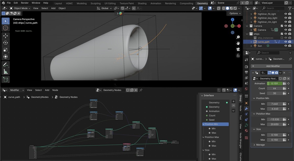Toggle visibility of the Sun object
Image resolution: width=294 pixels, height=161 pixels.
[286, 46]
